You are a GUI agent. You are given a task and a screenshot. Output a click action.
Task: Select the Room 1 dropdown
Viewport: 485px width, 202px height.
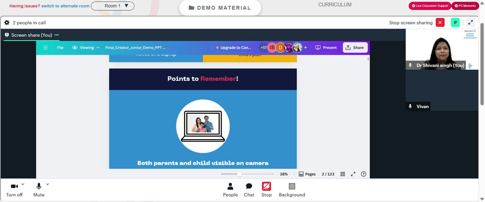click(113, 6)
